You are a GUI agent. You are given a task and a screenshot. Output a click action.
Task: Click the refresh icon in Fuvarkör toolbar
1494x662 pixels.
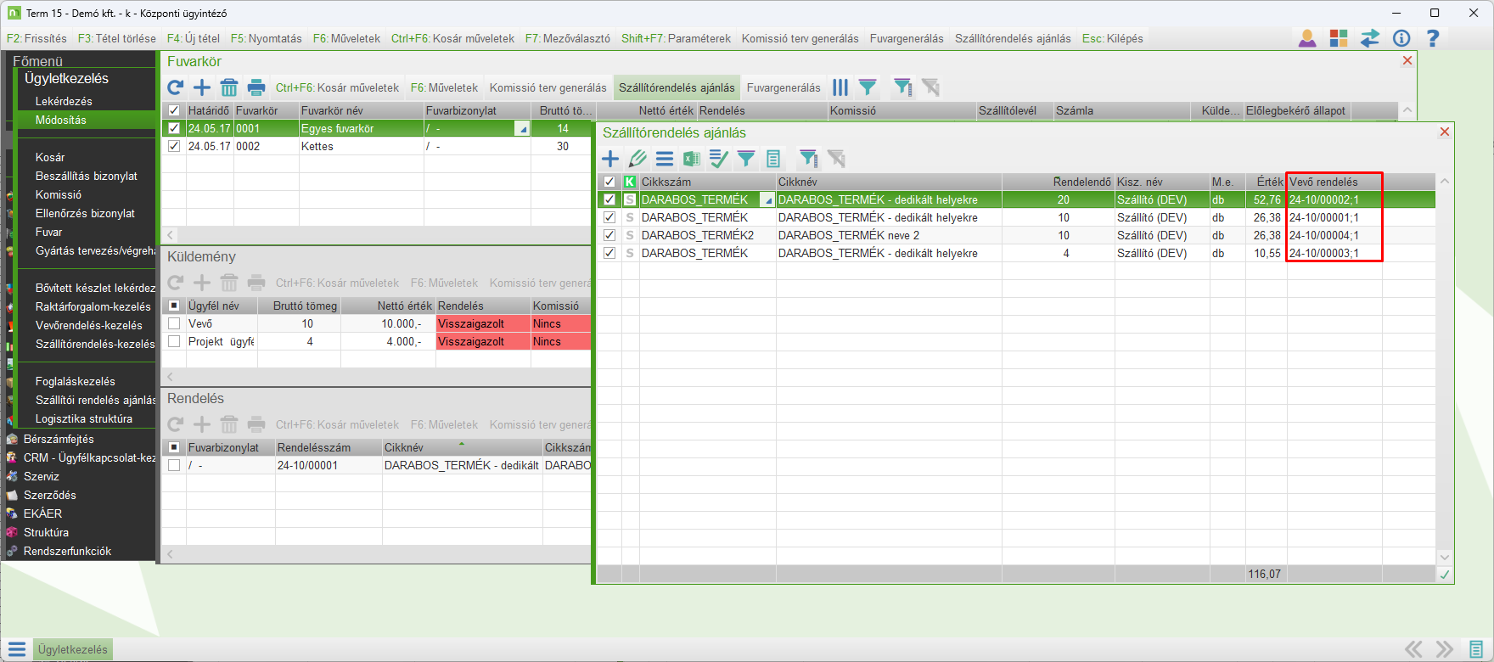tap(176, 87)
